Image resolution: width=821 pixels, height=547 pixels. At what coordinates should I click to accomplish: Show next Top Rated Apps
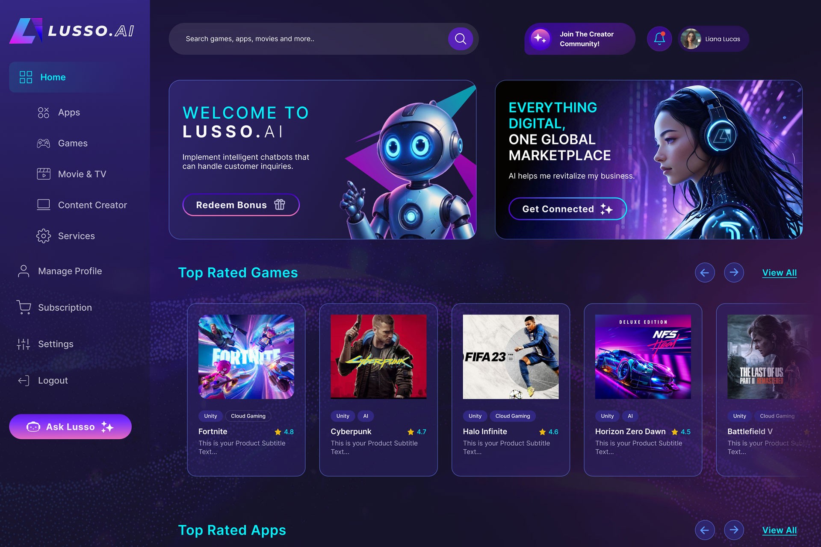(734, 530)
